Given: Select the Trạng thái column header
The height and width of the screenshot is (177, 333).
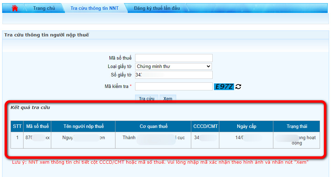Looking at the screenshot, I should (297, 126).
